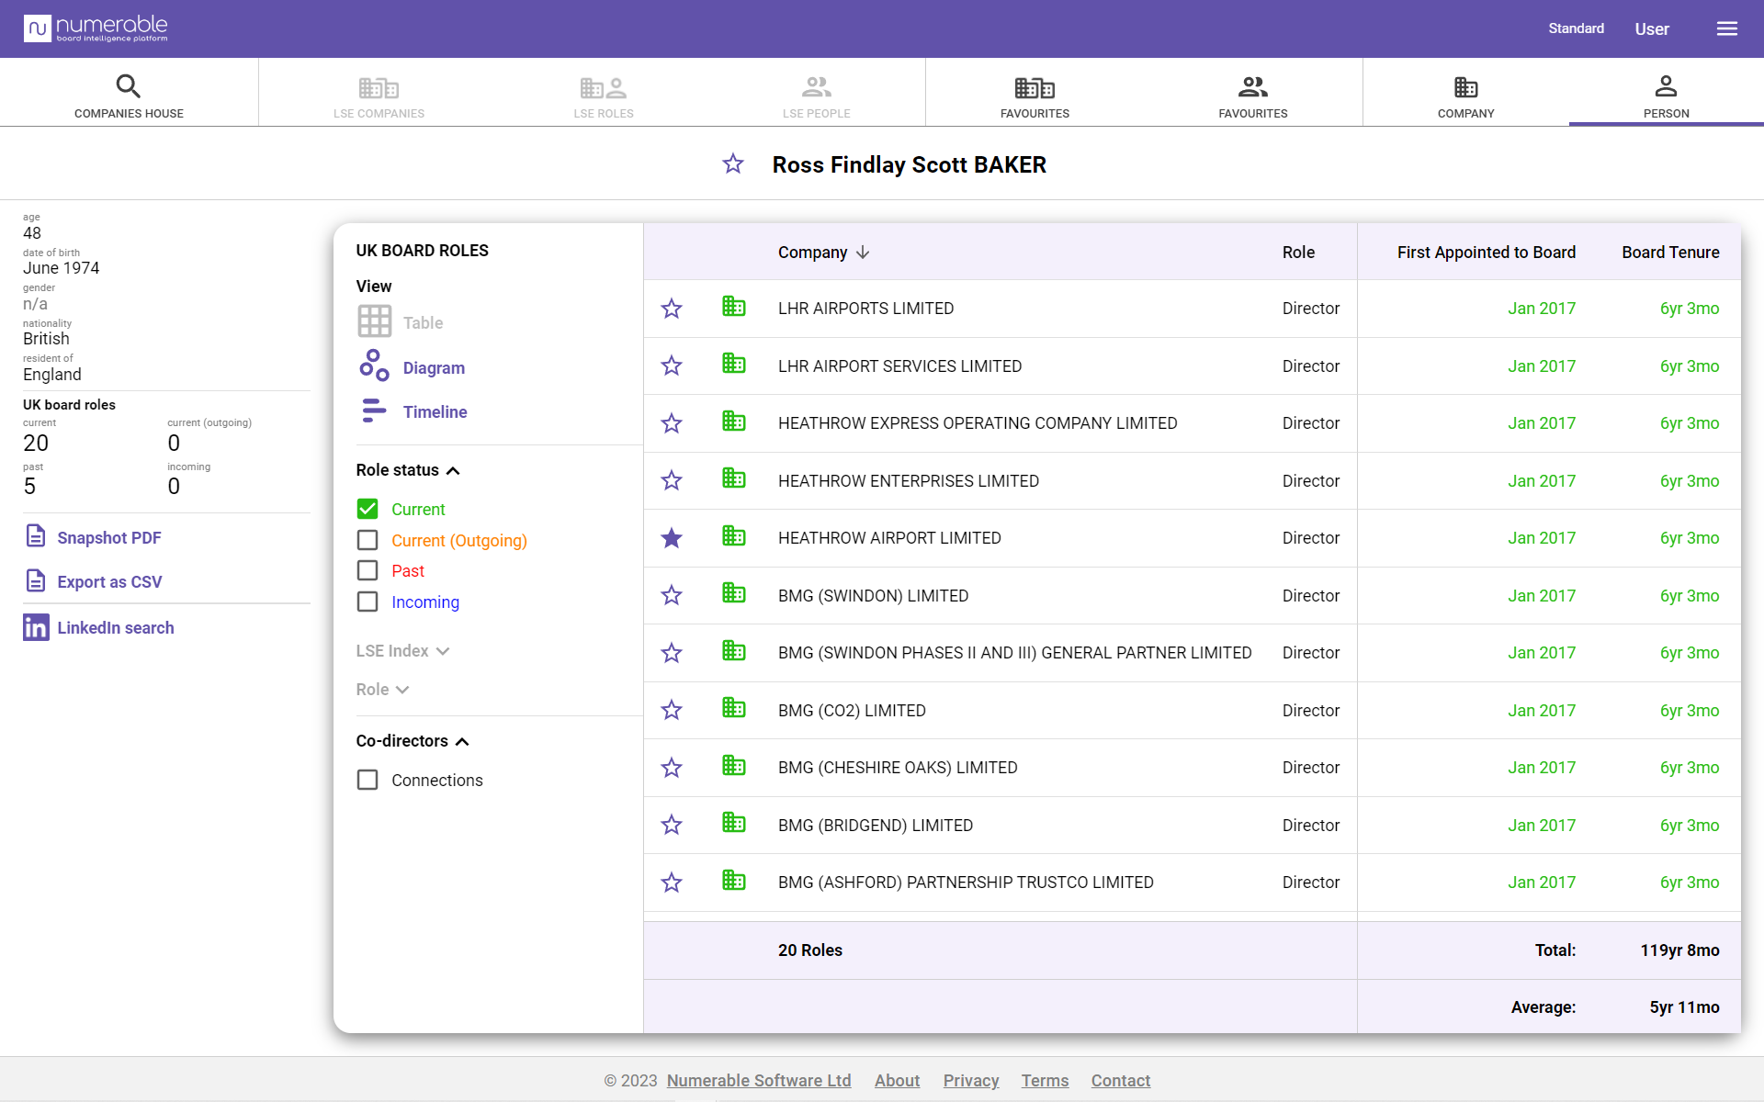Image resolution: width=1764 pixels, height=1102 pixels.
Task: Open LinkedIn search link
Action: pos(116,628)
